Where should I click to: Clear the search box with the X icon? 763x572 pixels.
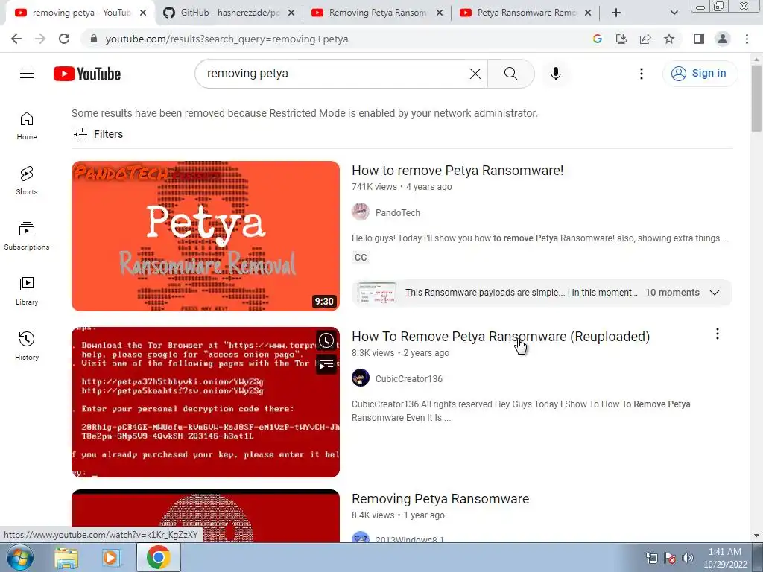[475, 74]
